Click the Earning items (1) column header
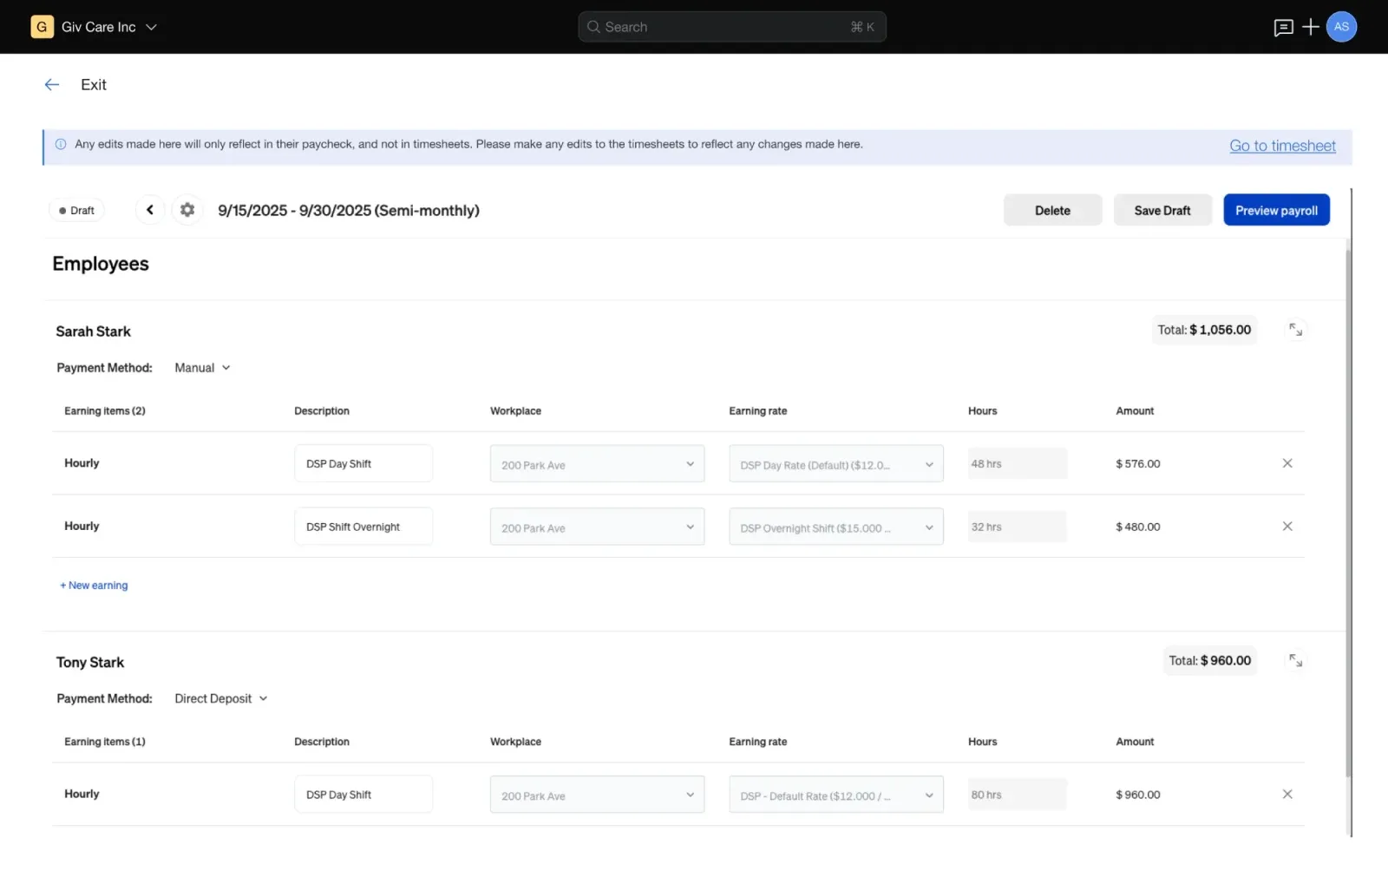 click(105, 742)
